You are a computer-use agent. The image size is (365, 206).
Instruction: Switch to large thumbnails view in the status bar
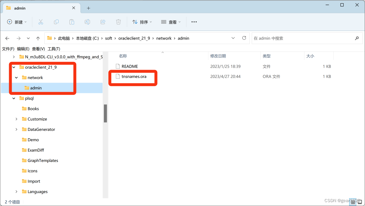(x=359, y=202)
